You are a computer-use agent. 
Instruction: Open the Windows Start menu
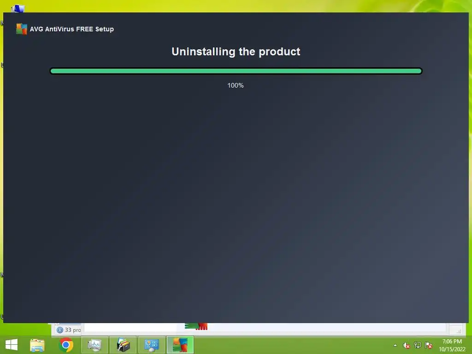(x=12, y=345)
